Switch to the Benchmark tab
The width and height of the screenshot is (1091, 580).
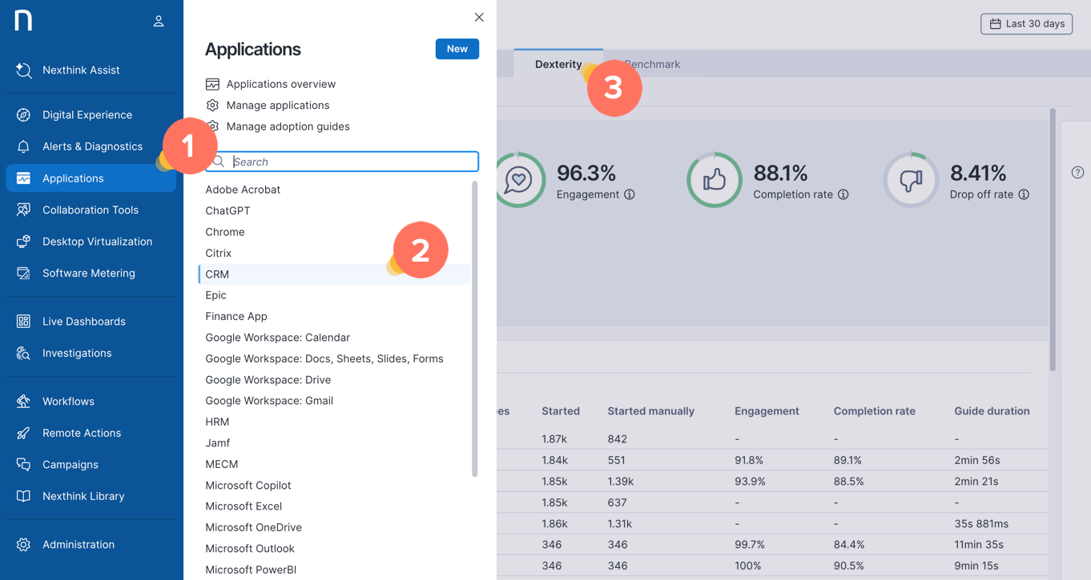coord(660,65)
